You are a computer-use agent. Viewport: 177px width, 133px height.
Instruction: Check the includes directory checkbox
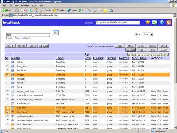(8, 79)
